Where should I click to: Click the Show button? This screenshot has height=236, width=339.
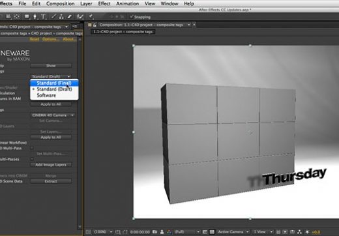point(51,65)
